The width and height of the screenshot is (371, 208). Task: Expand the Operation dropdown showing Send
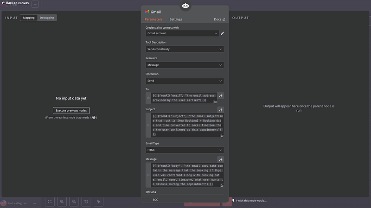click(185, 81)
